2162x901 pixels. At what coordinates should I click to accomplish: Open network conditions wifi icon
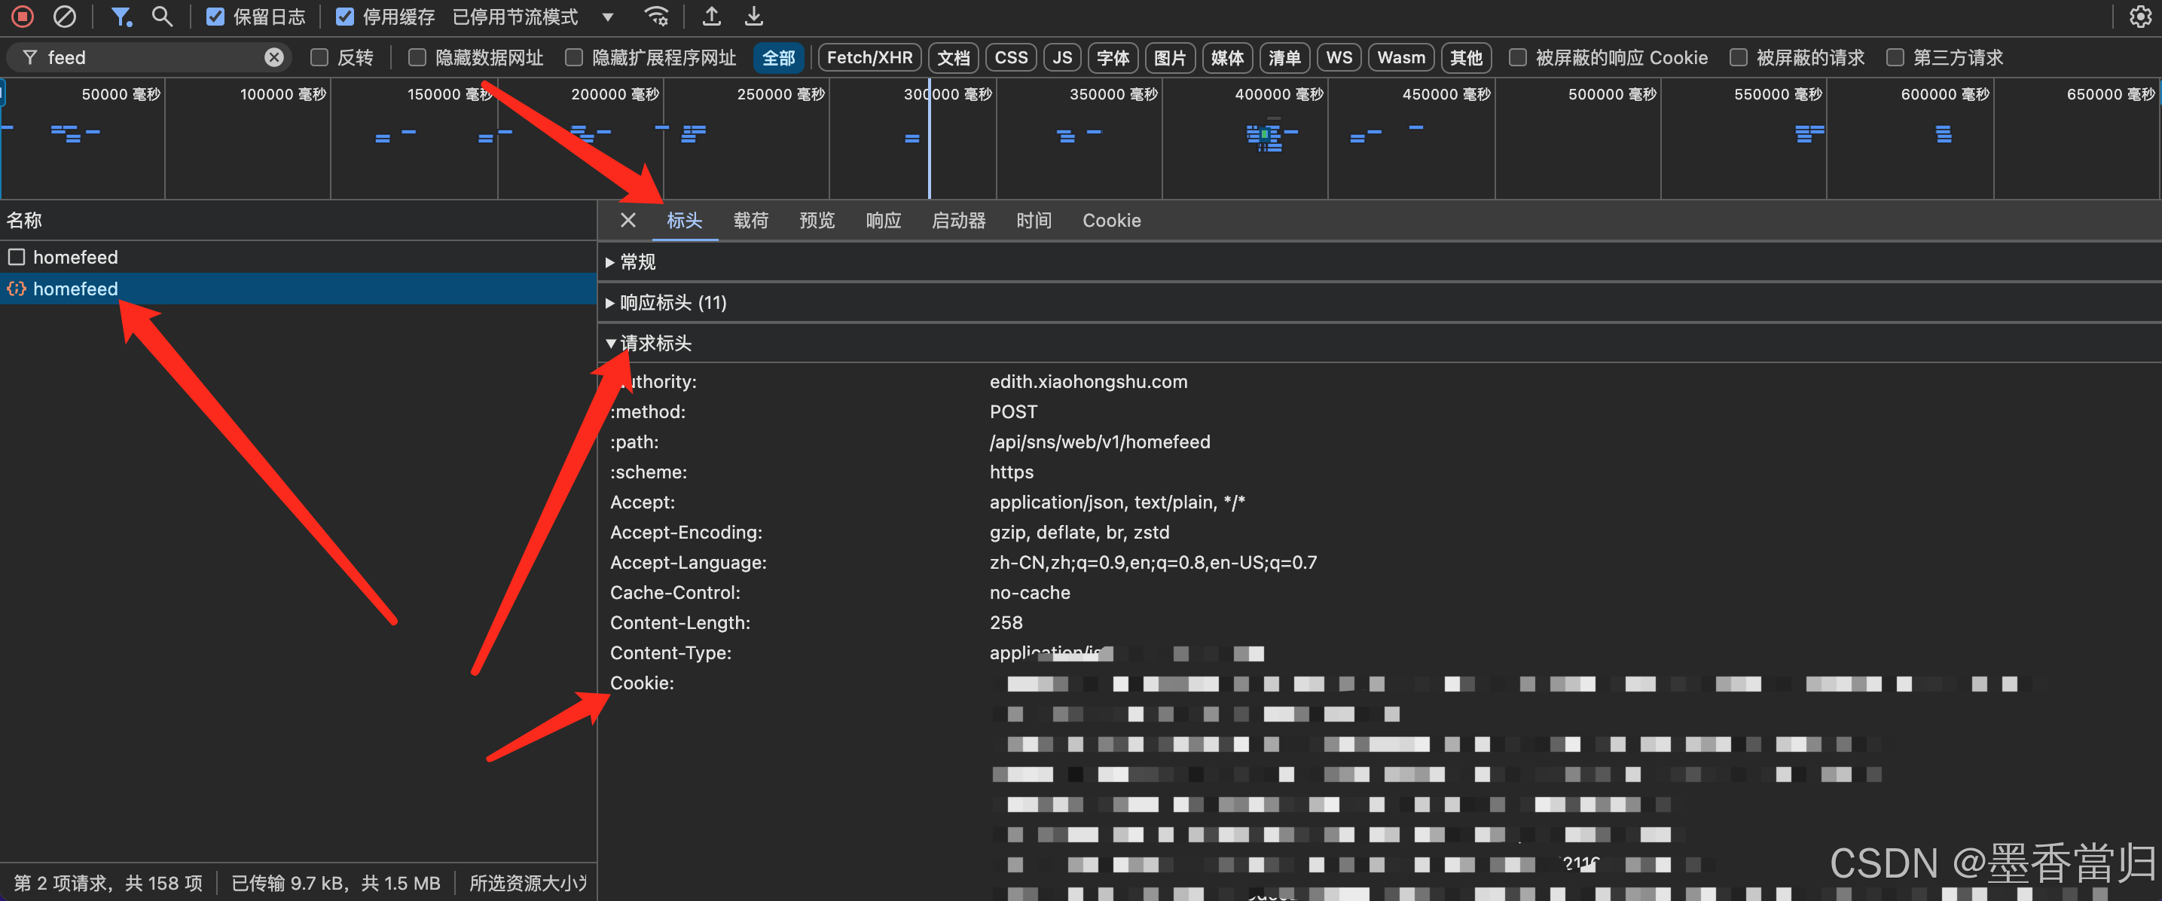(655, 16)
